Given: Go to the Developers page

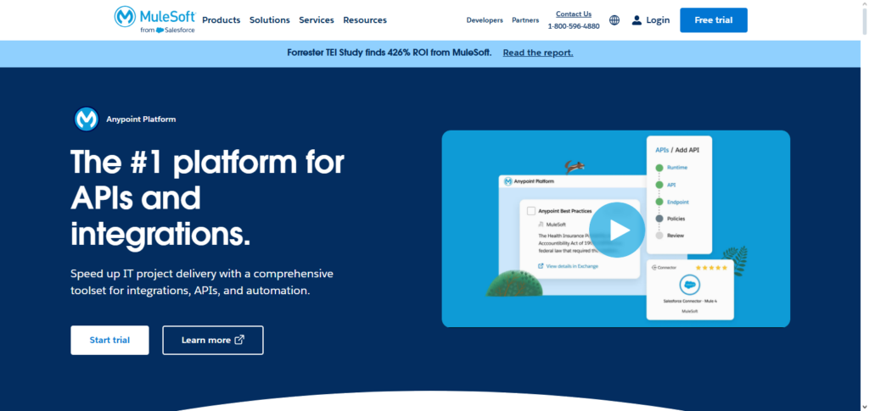Looking at the screenshot, I should coord(485,19).
